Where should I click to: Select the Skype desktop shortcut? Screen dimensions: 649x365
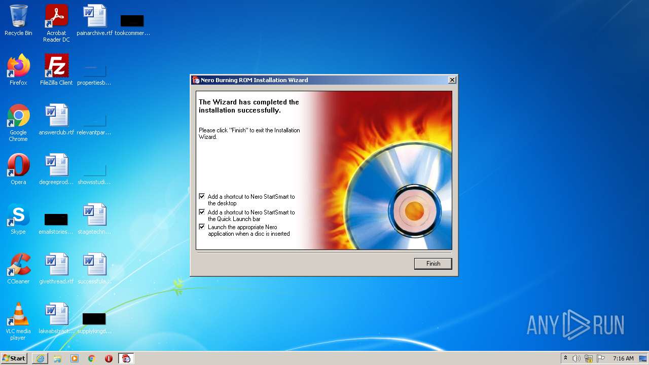click(x=18, y=219)
